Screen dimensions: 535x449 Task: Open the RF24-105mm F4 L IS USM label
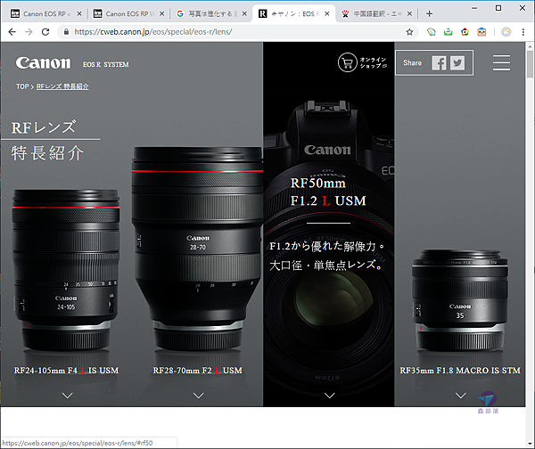coord(66,371)
